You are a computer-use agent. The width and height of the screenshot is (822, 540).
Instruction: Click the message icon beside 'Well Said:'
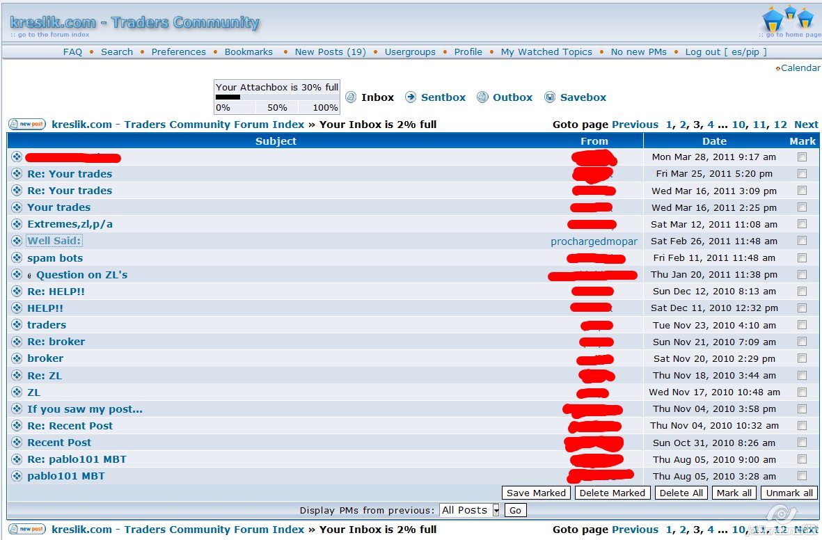17,241
